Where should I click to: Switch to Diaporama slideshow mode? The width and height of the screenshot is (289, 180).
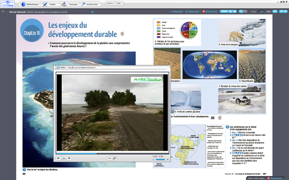pyautogui.click(x=192, y=12)
